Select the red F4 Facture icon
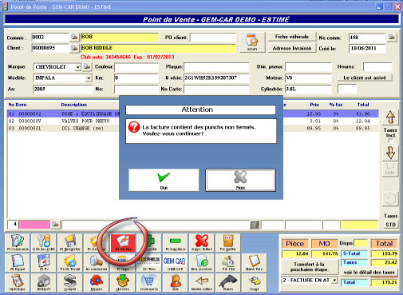This screenshot has height=295, width=403. coord(123,242)
